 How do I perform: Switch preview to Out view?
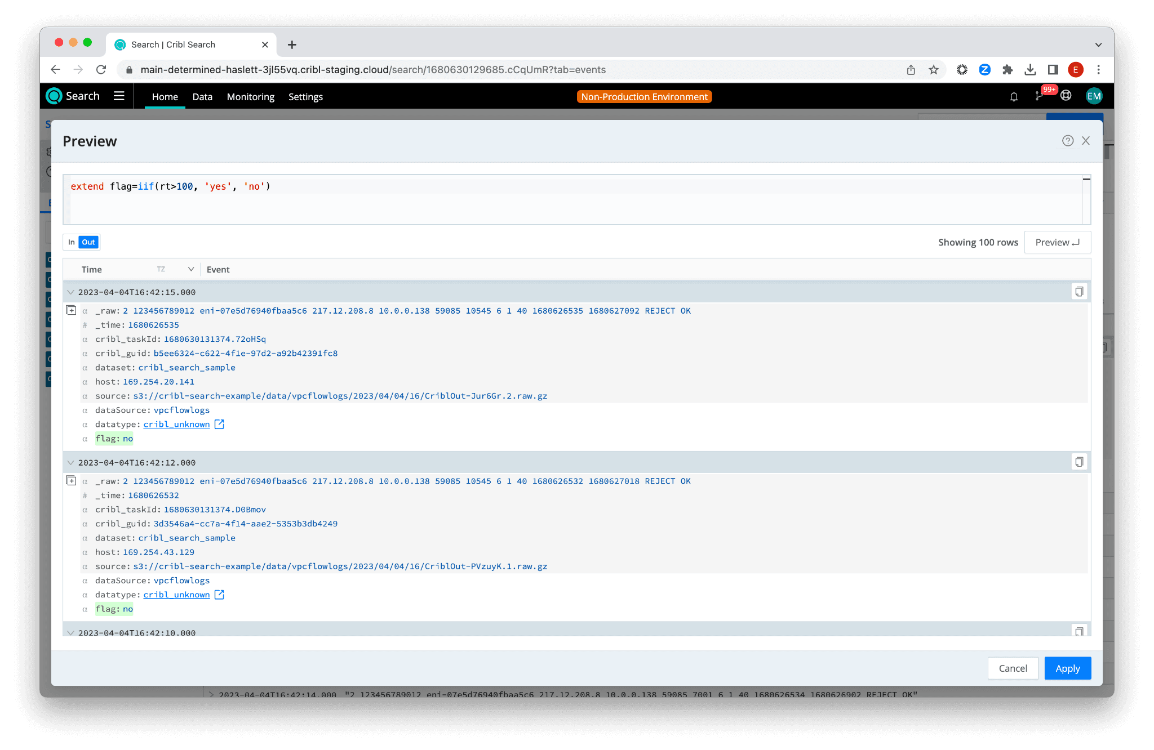coord(88,242)
